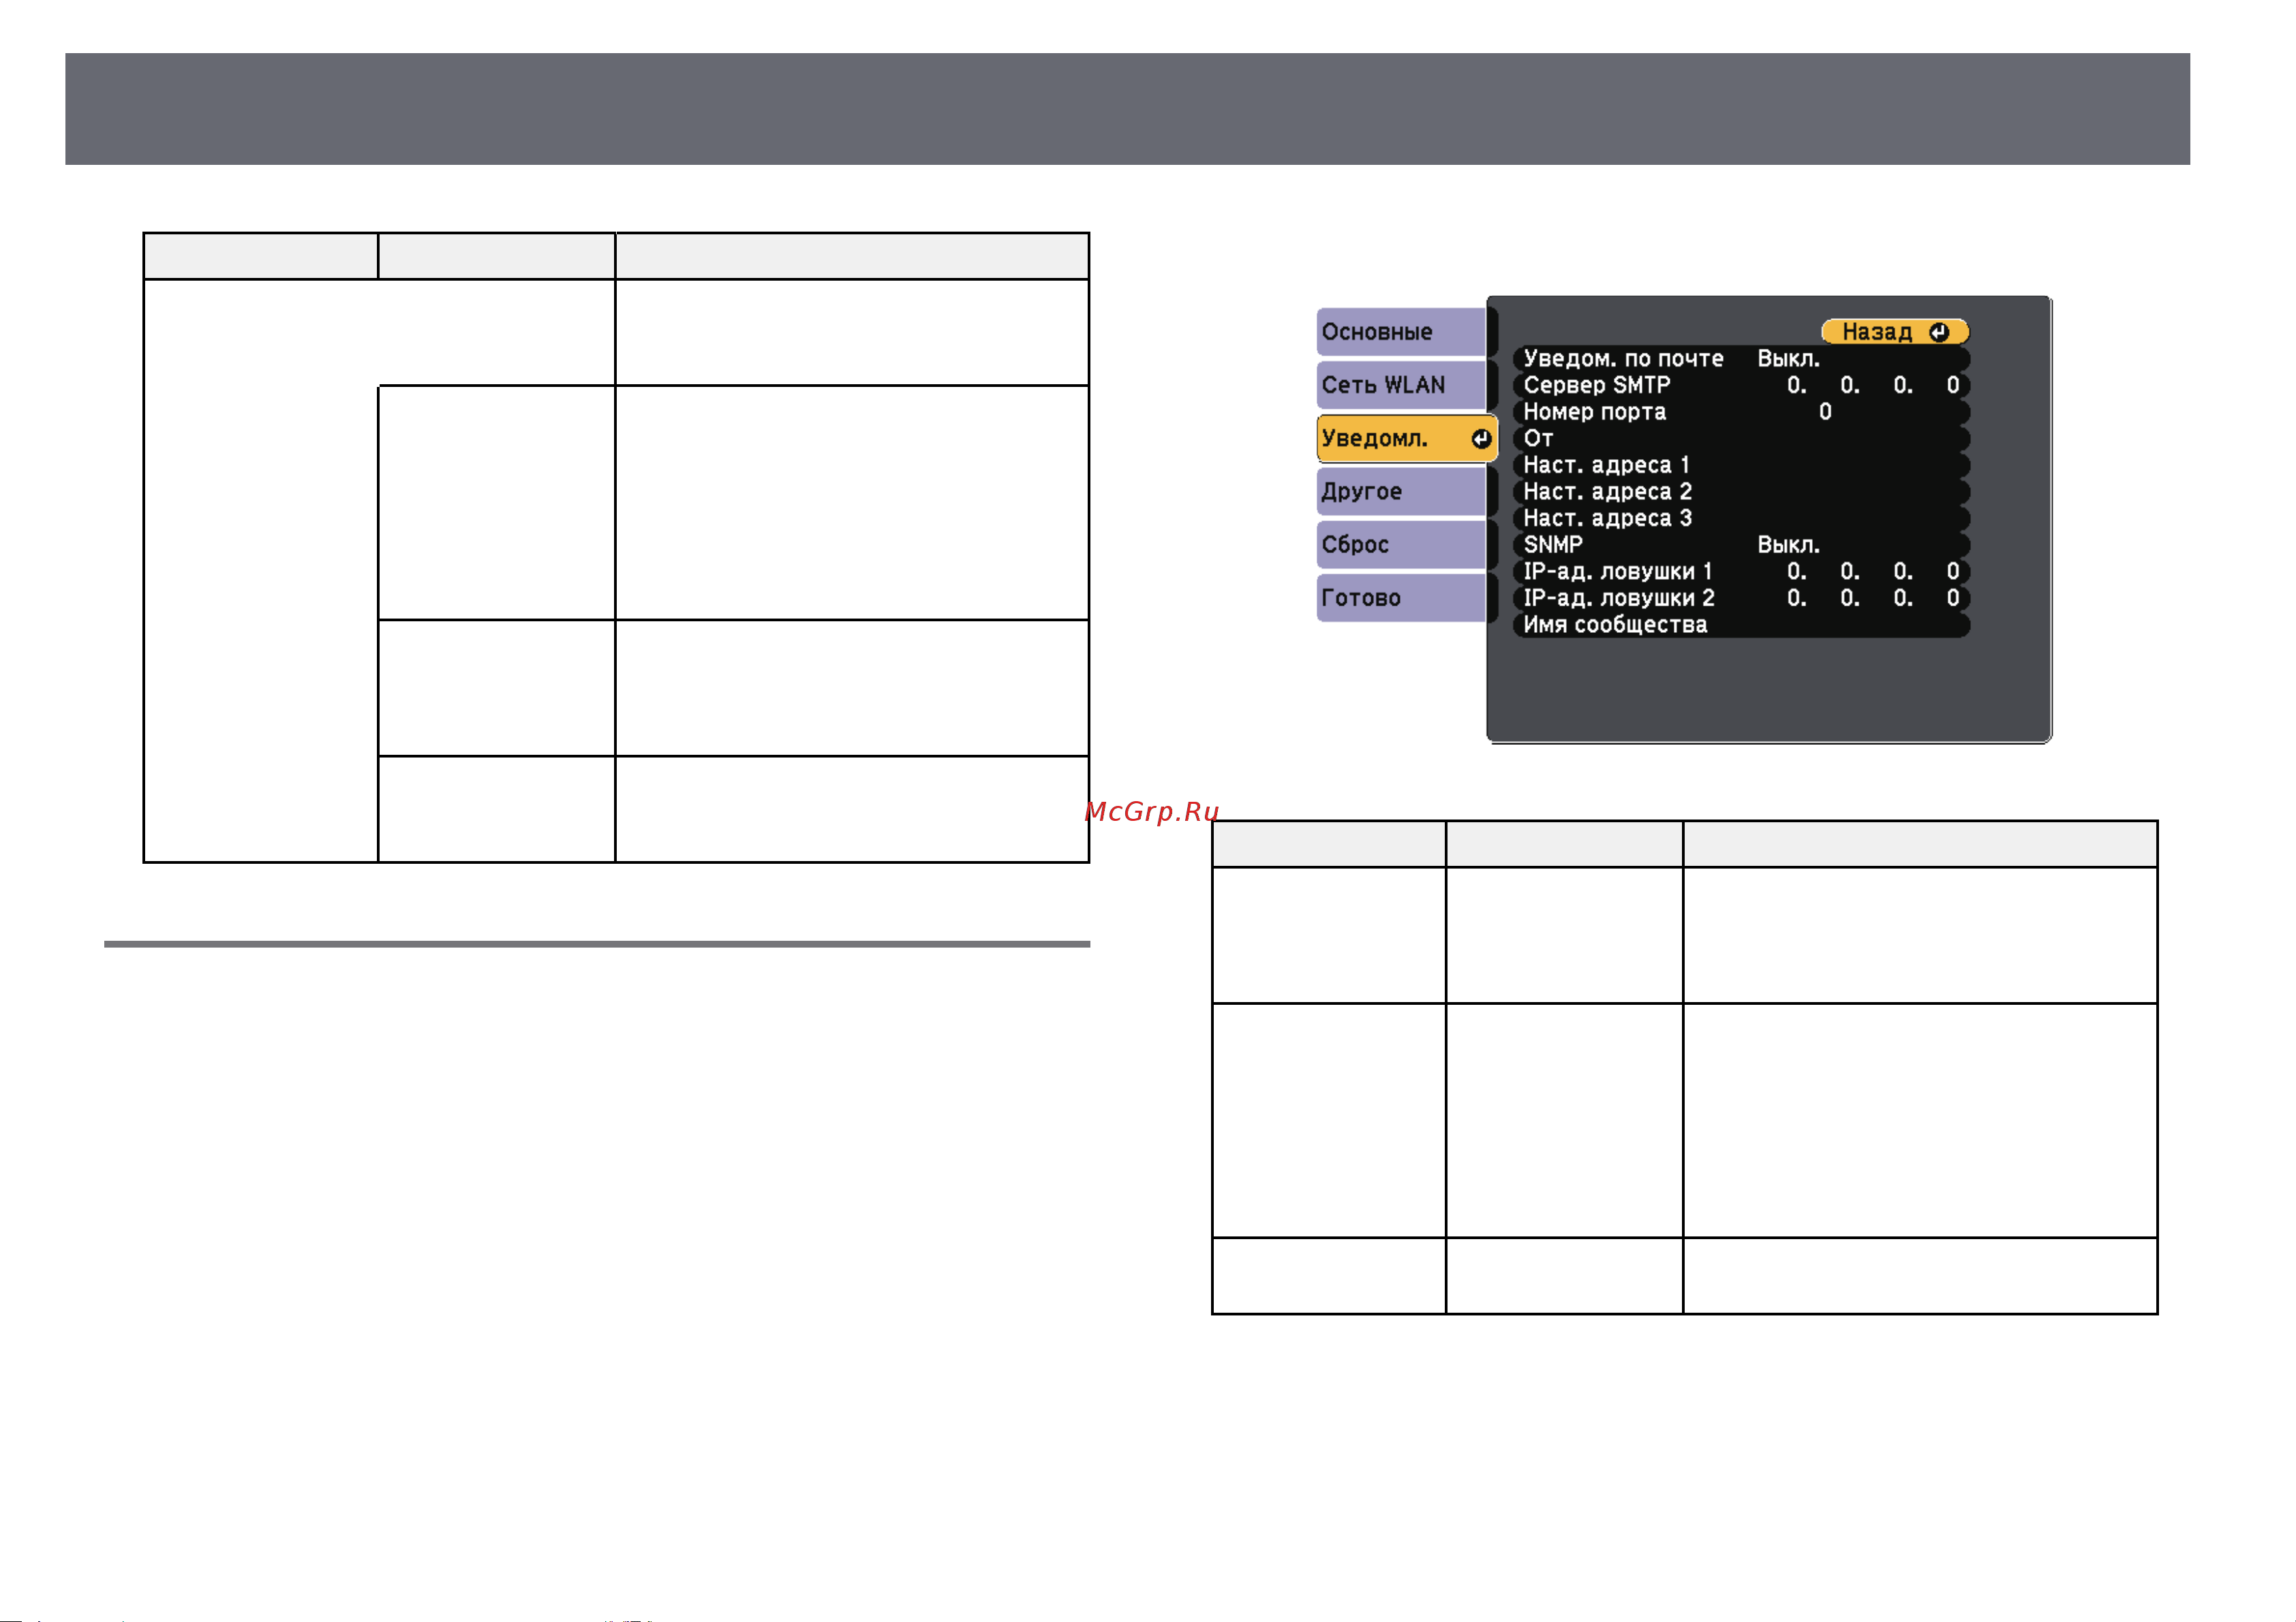Open Наст. адреса 2 settings

coord(1741,492)
